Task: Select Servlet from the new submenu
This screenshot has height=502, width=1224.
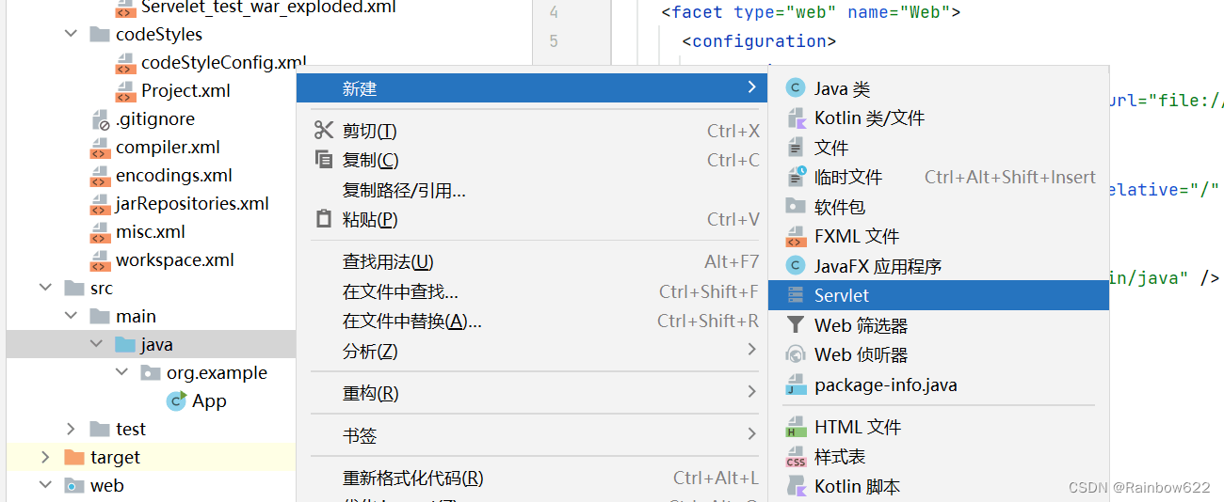Action: [842, 295]
